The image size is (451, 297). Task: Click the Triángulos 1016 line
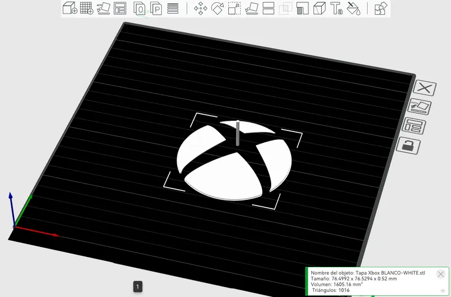click(x=331, y=290)
